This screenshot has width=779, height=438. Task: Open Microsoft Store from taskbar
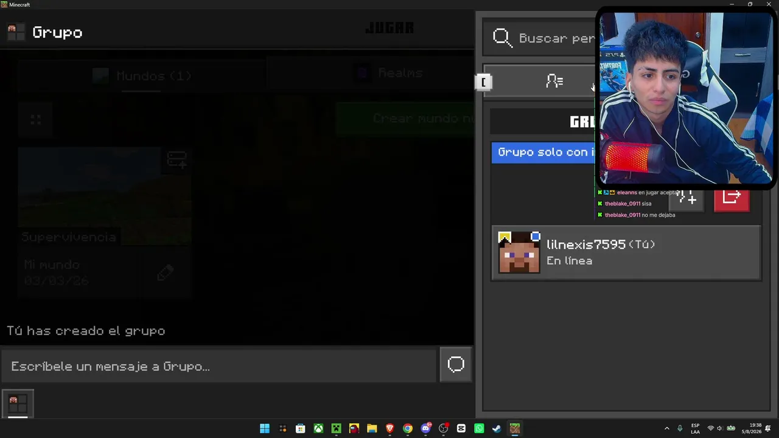(301, 429)
